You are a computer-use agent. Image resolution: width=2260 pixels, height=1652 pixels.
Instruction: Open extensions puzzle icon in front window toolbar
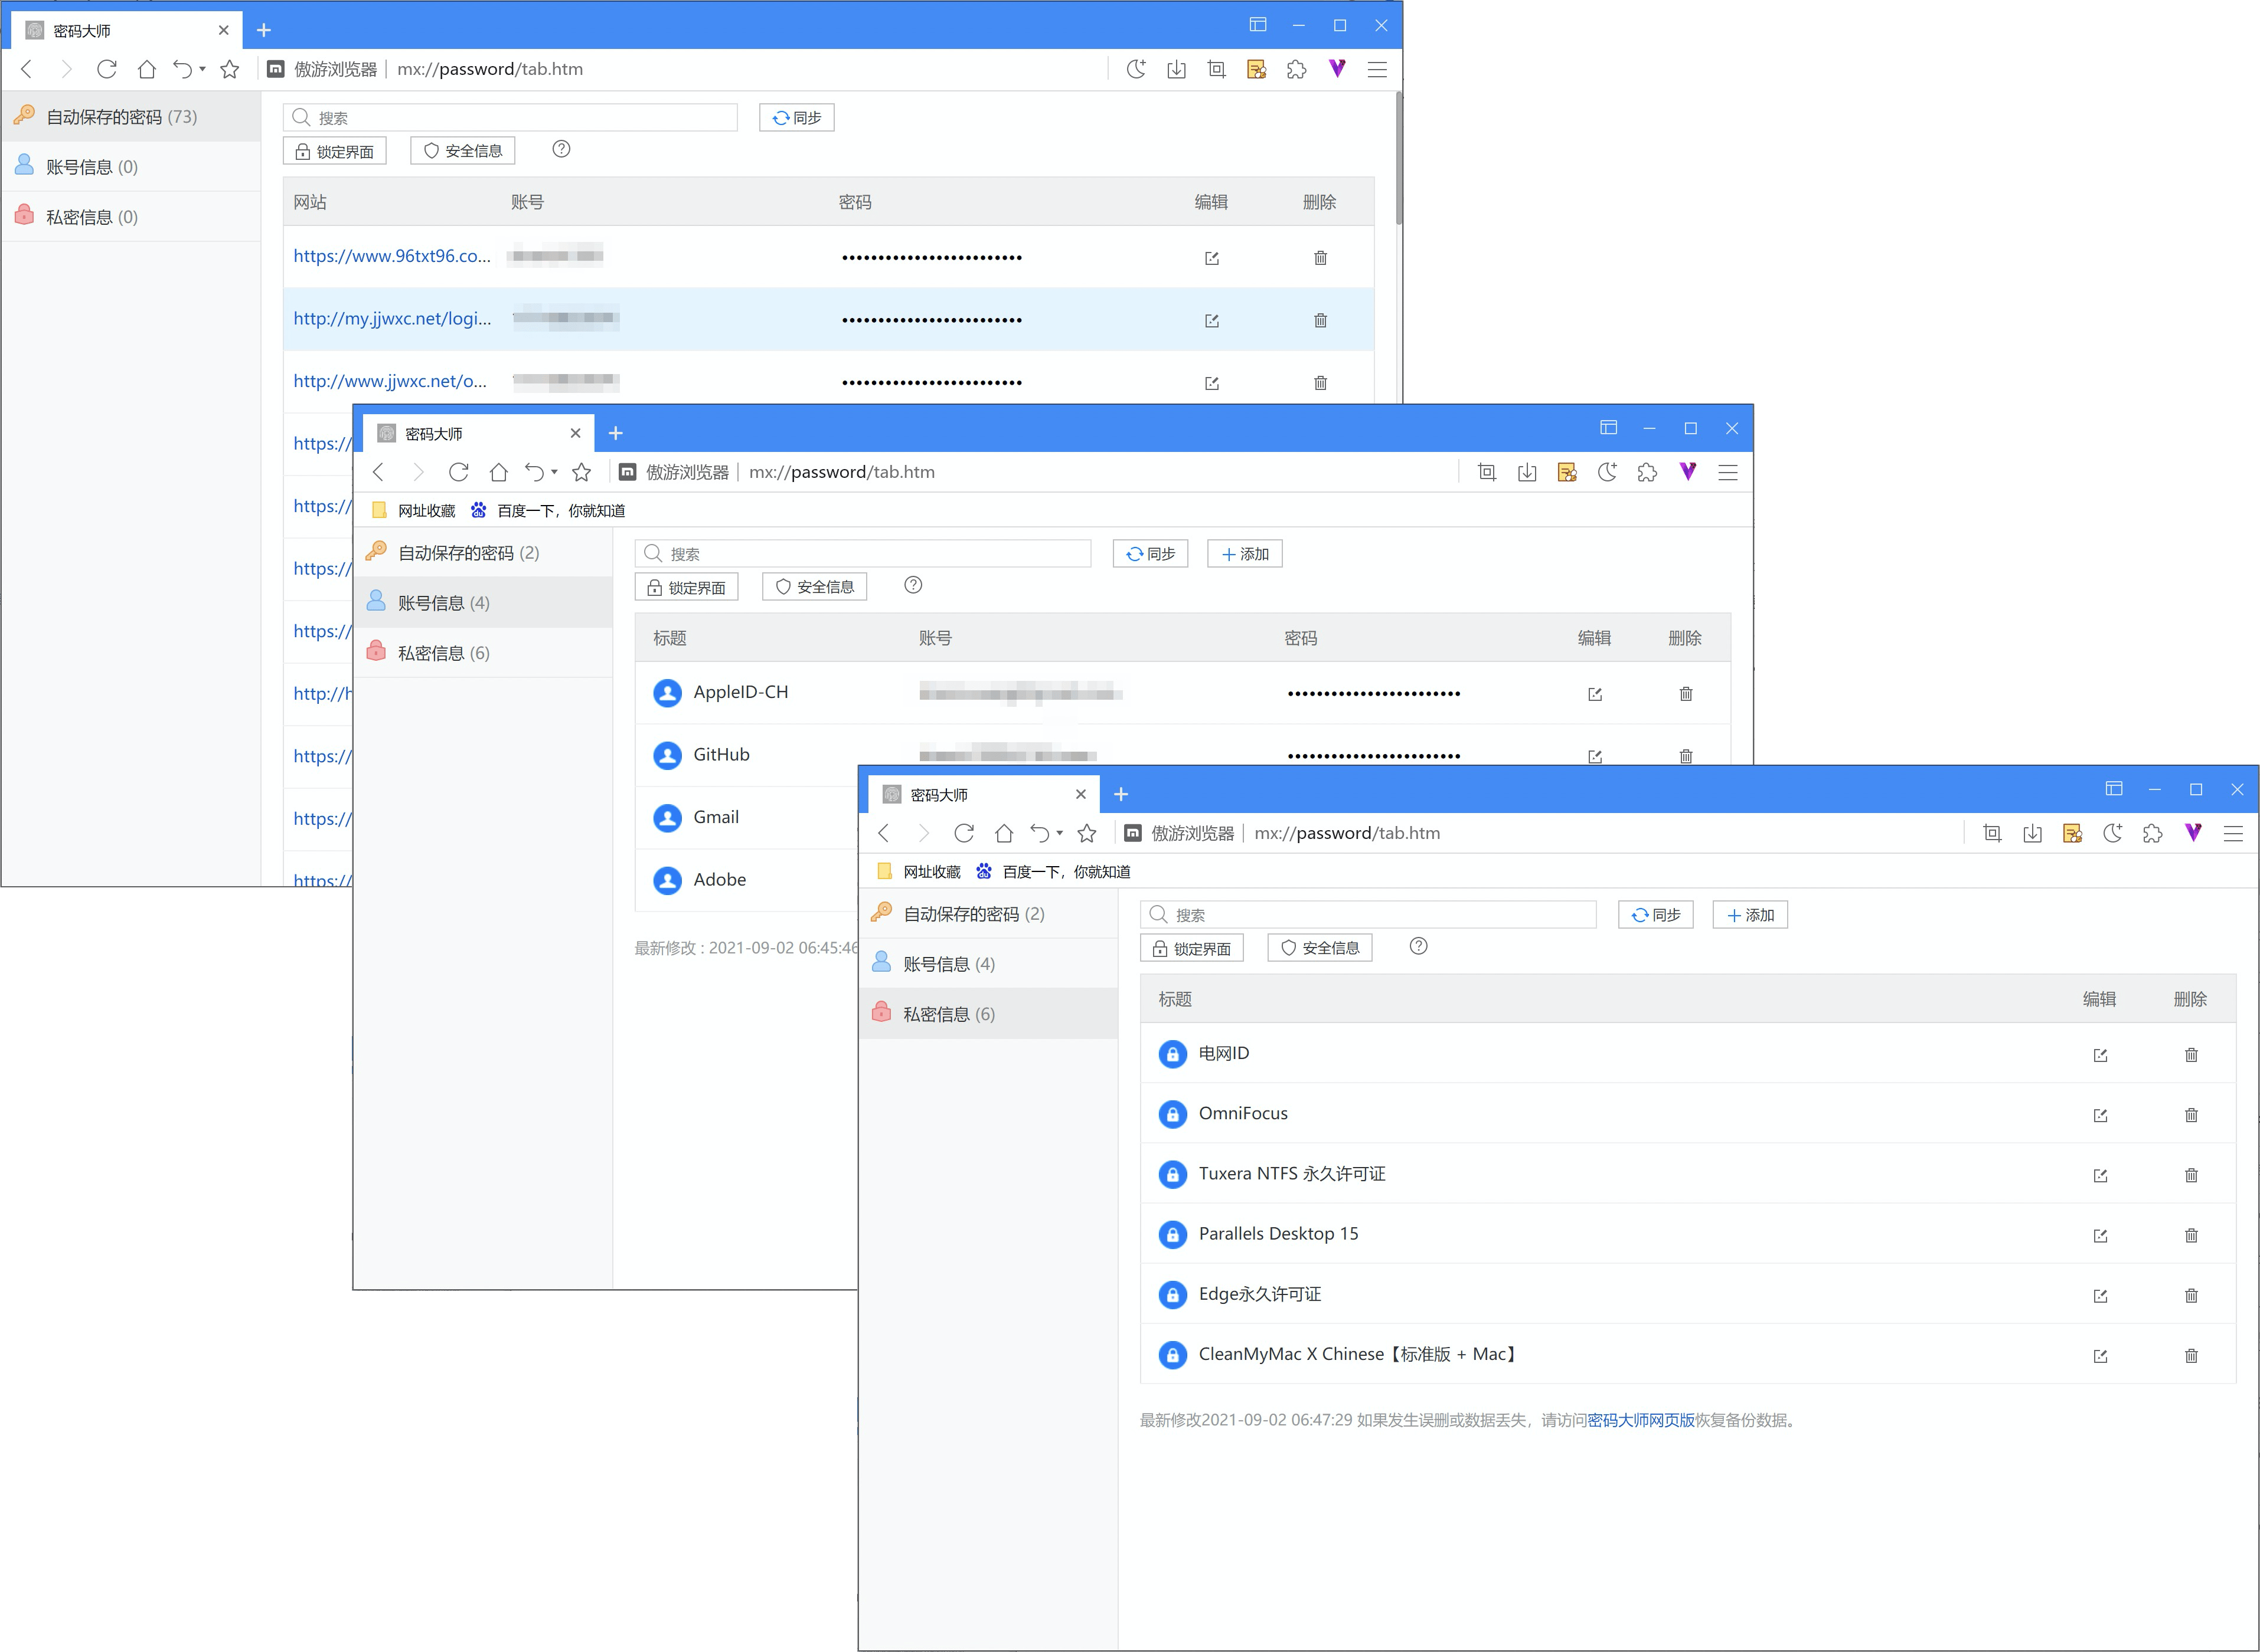click(2152, 833)
